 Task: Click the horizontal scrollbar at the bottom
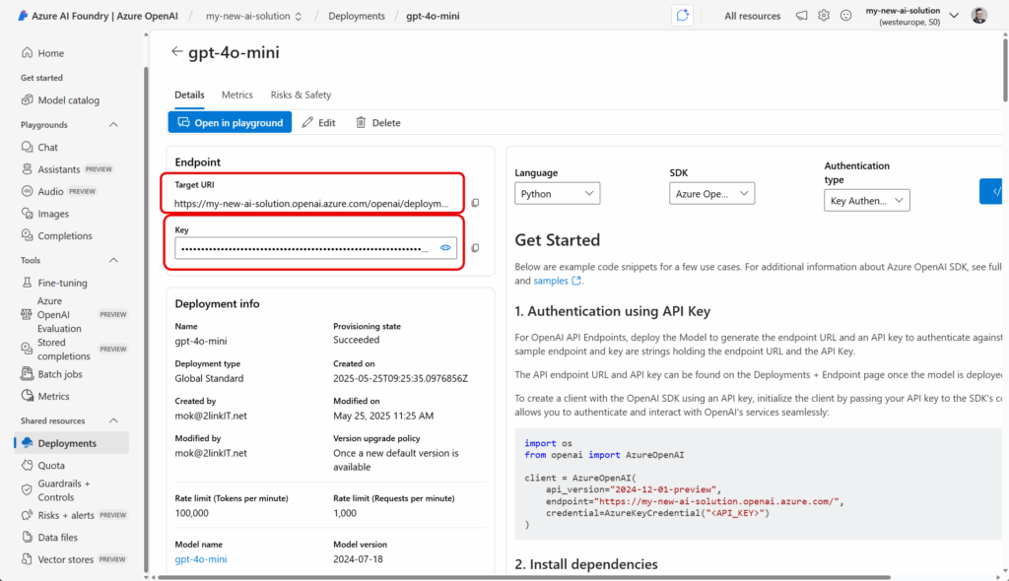pyautogui.click(x=524, y=577)
